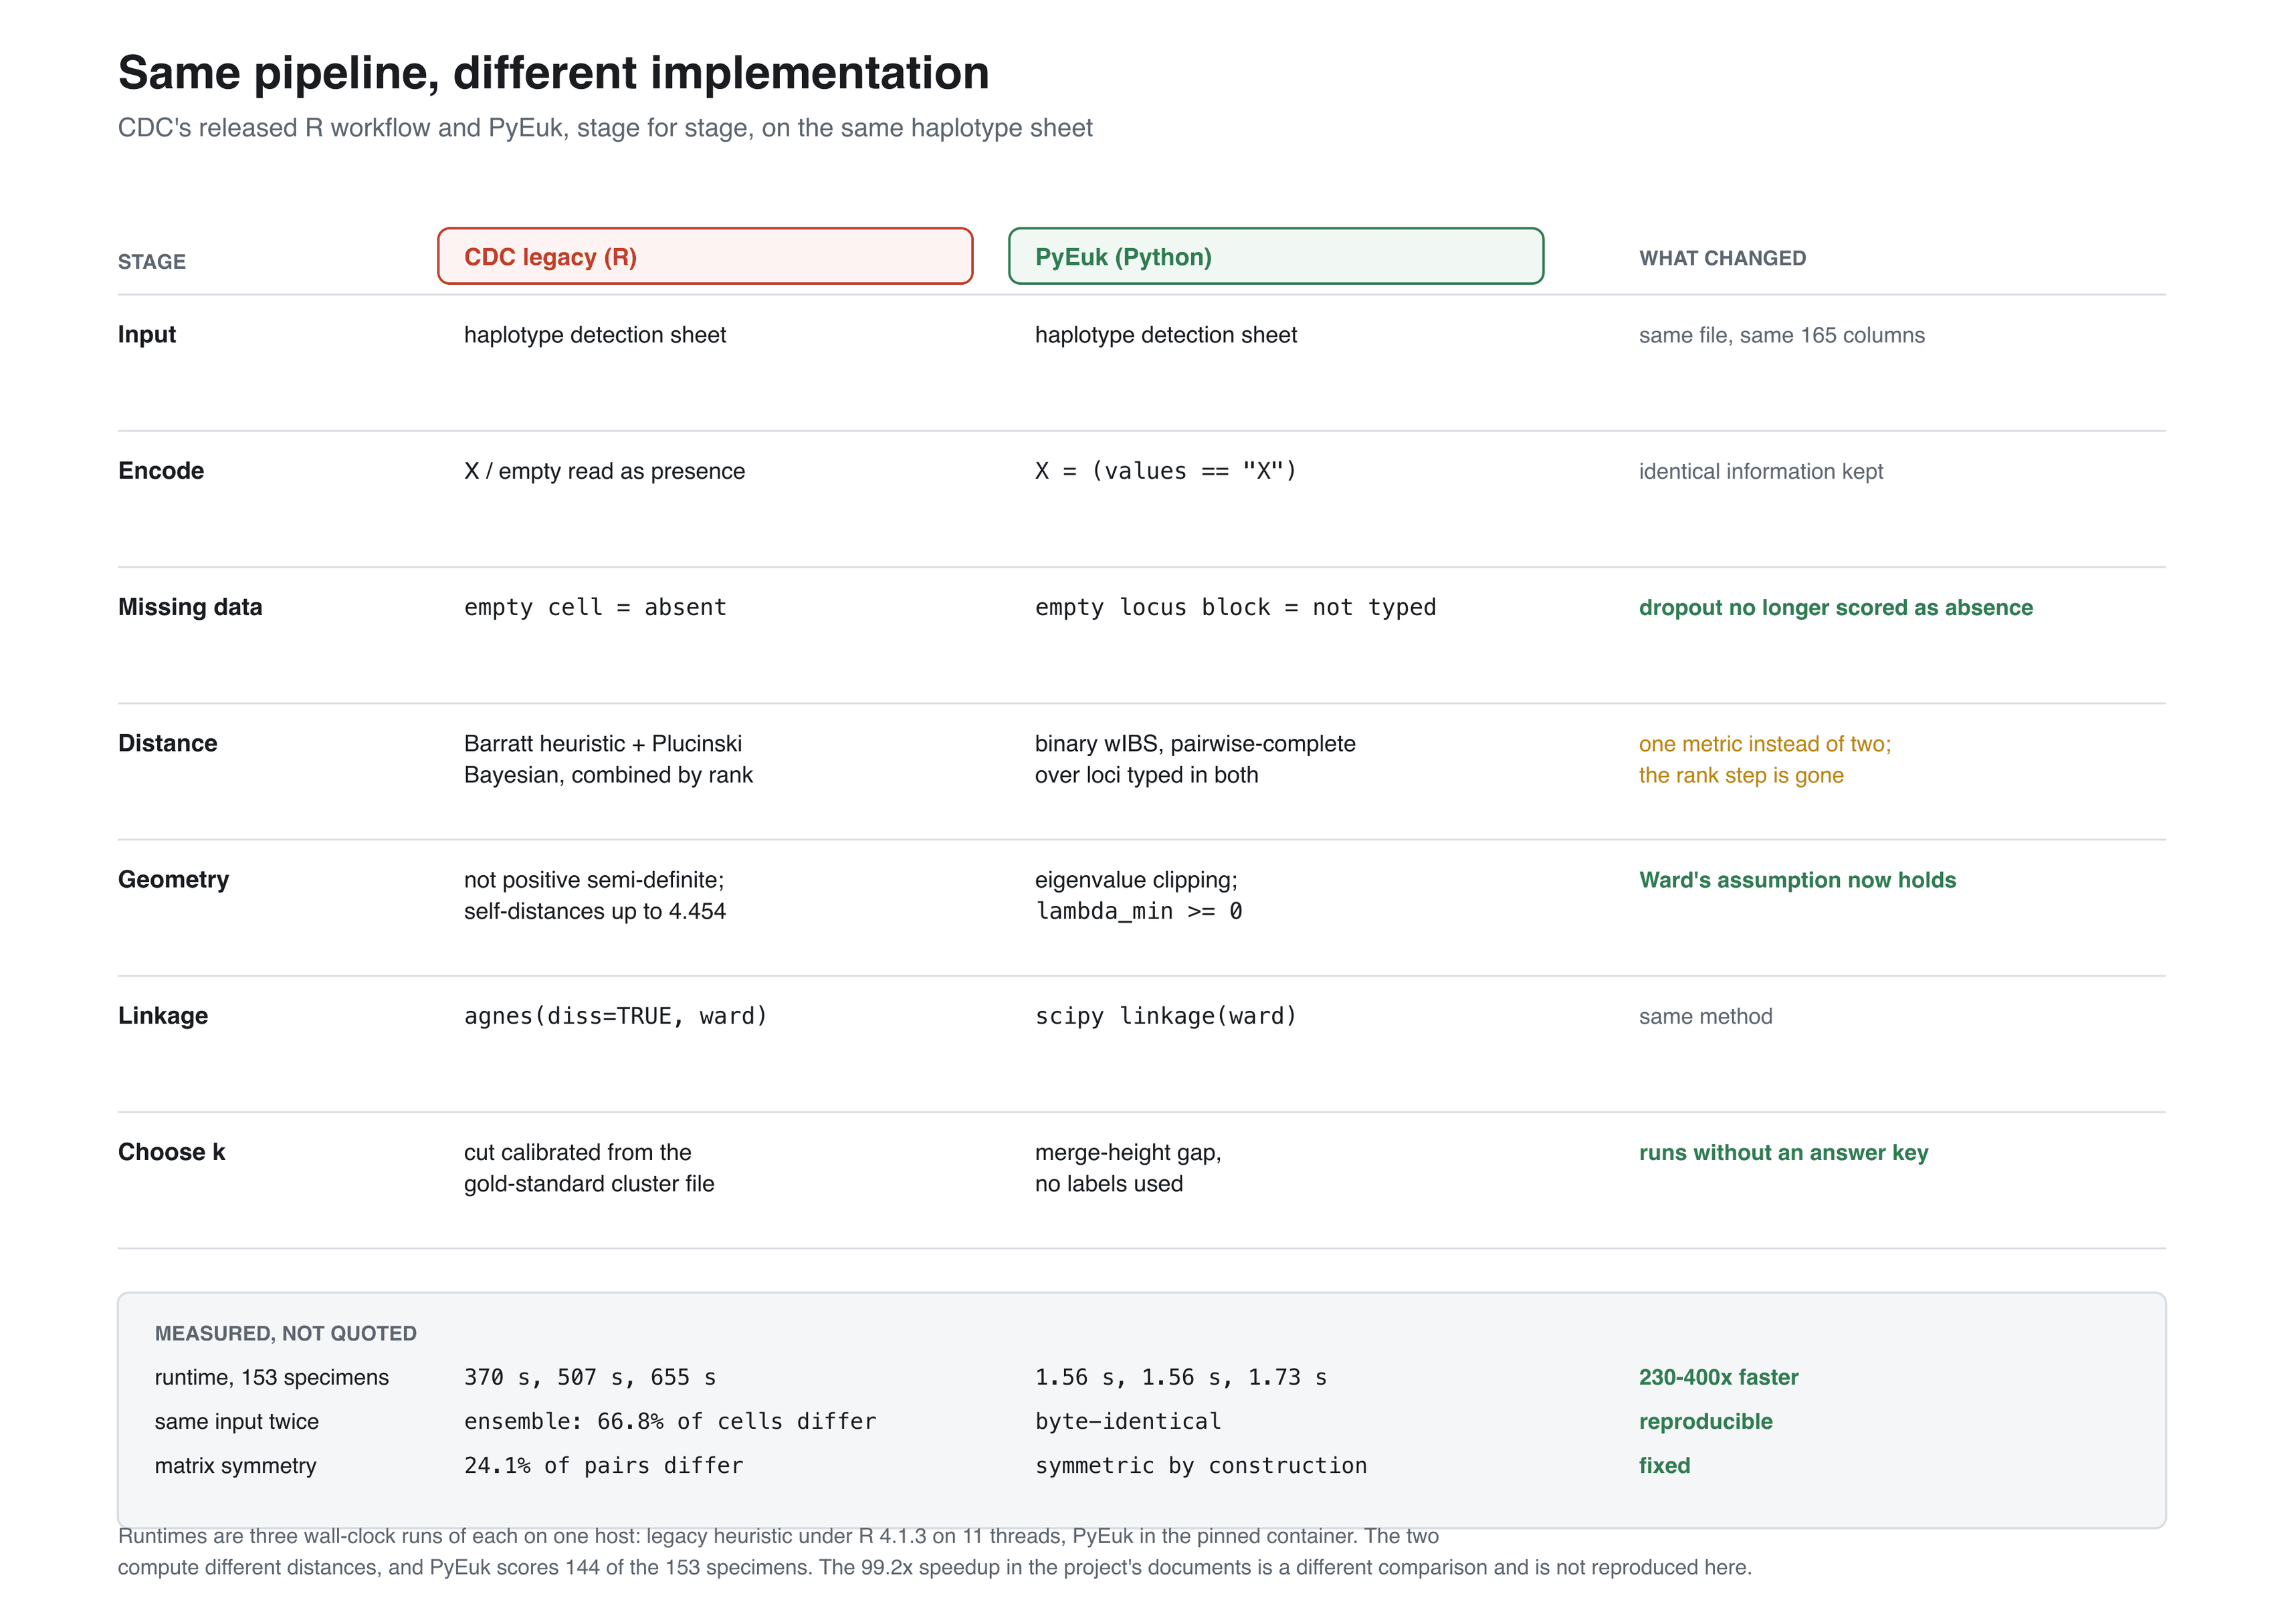Click the Distance row label
The width and height of the screenshot is (2284, 1624).
(168, 742)
